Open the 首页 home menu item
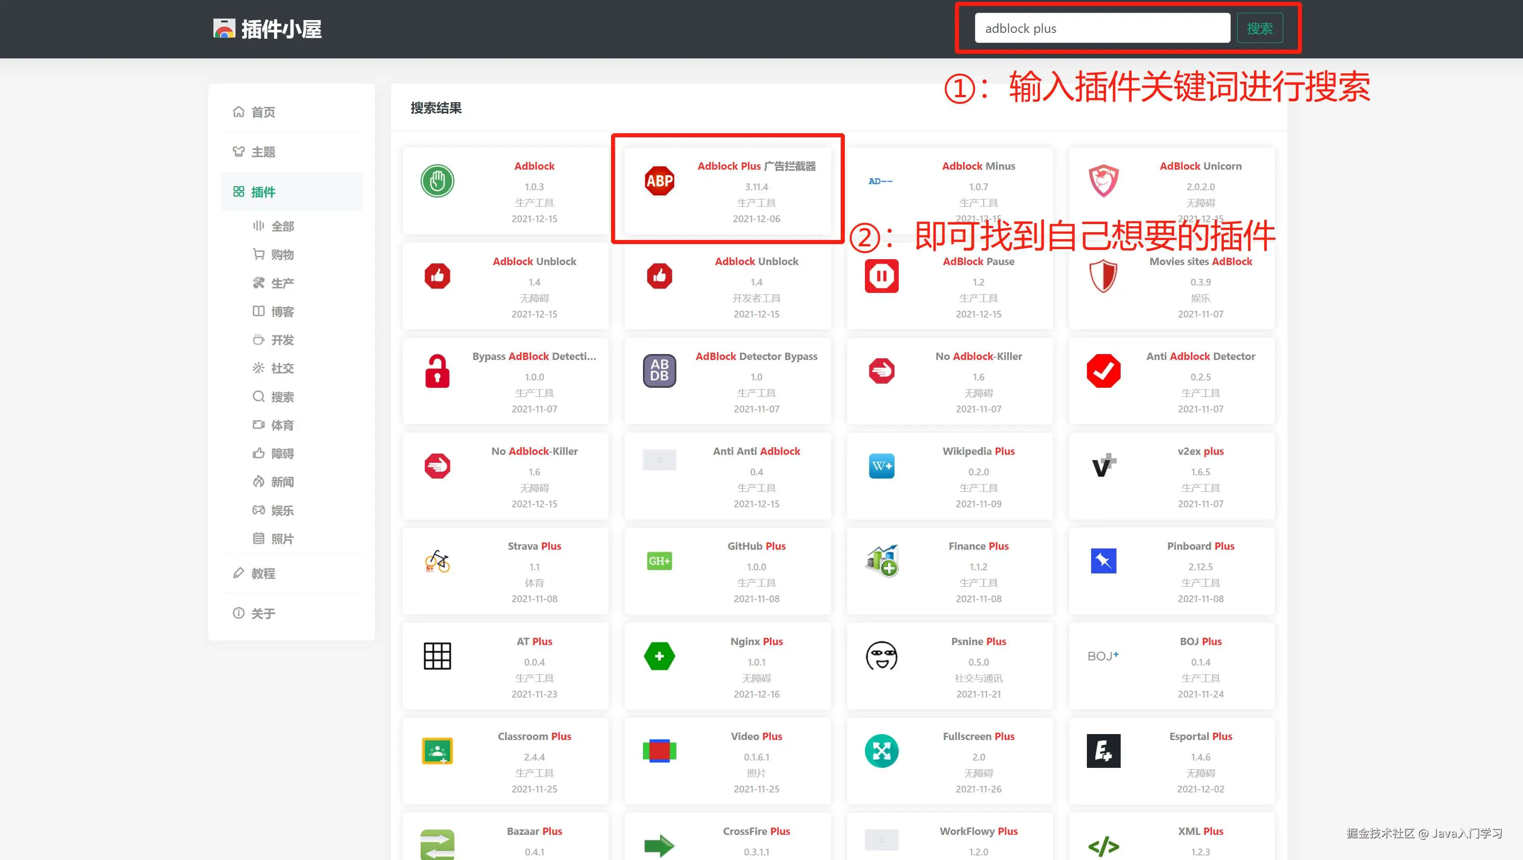The height and width of the screenshot is (860, 1523). [x=263, y=112]
